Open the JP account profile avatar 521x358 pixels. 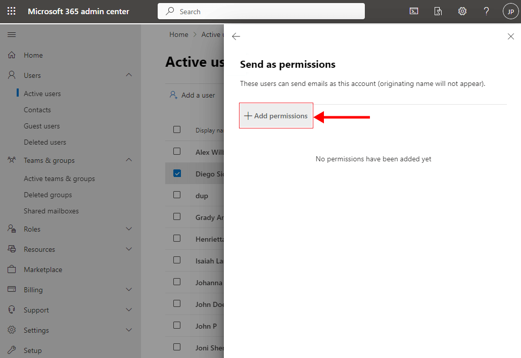(x=510, y=11)
